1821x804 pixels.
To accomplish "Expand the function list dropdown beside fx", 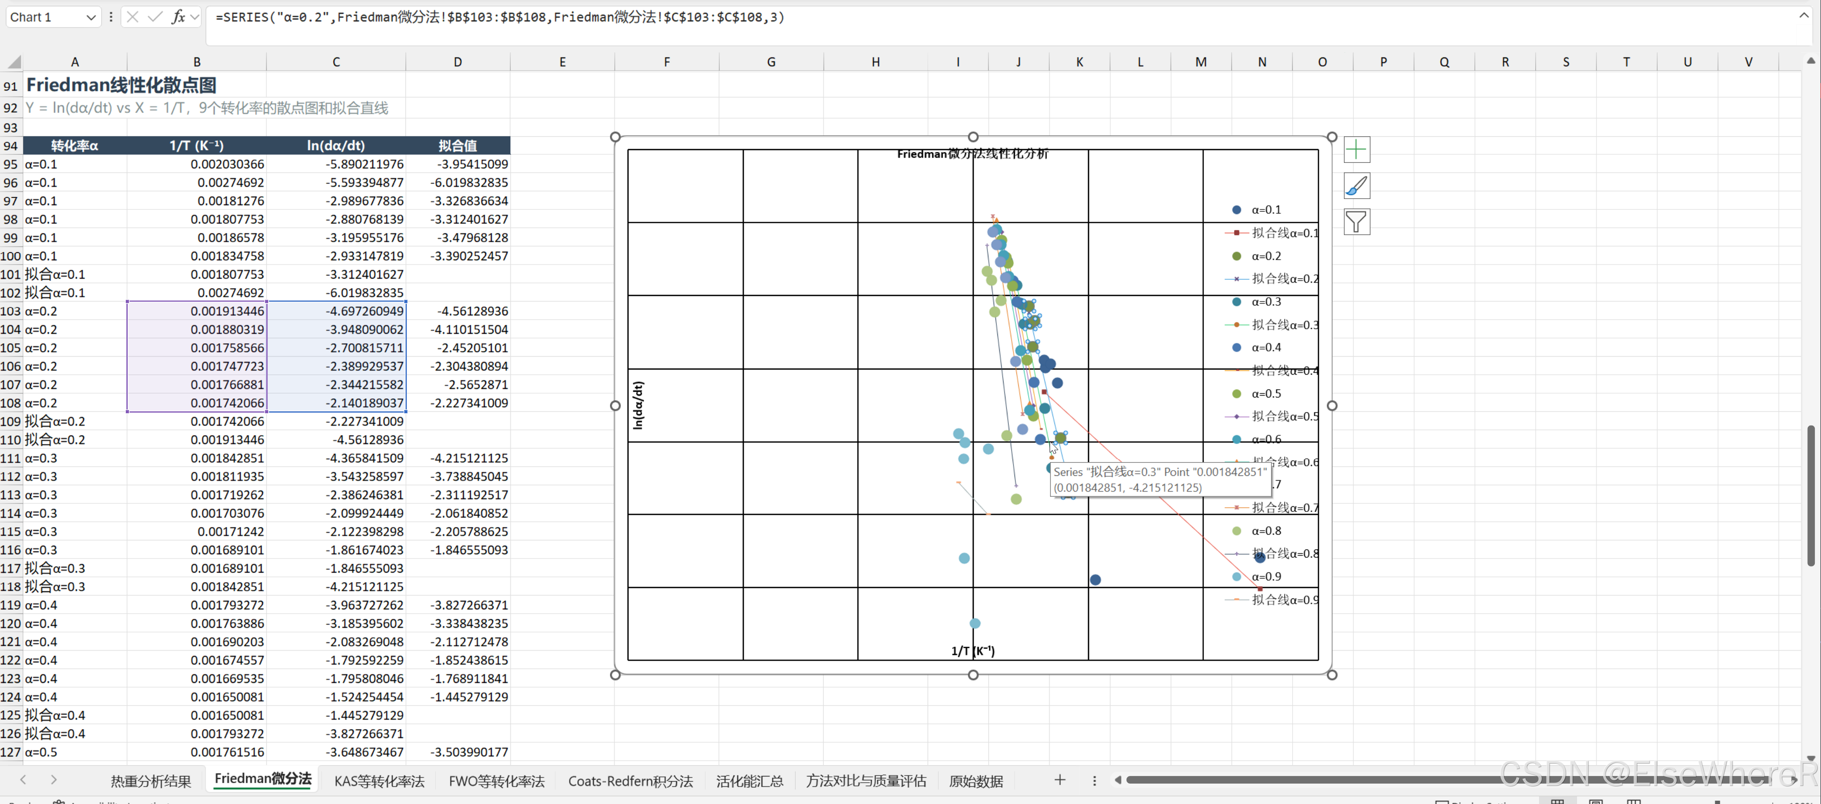I will point(195,17).
